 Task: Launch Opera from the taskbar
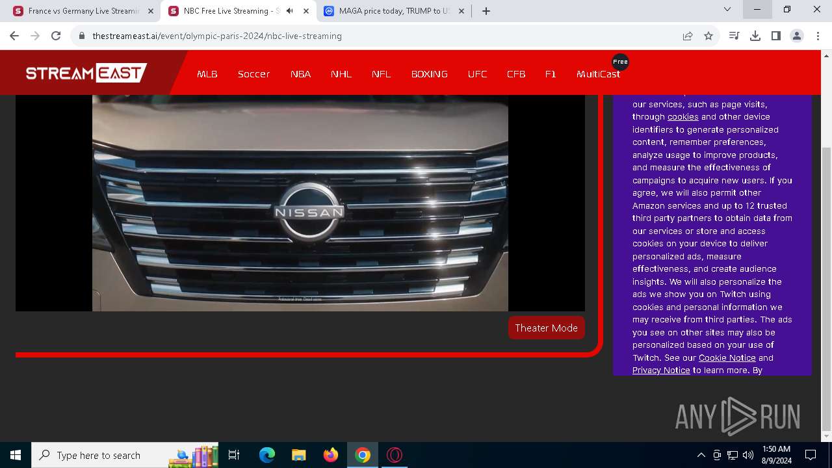[395, 455]
